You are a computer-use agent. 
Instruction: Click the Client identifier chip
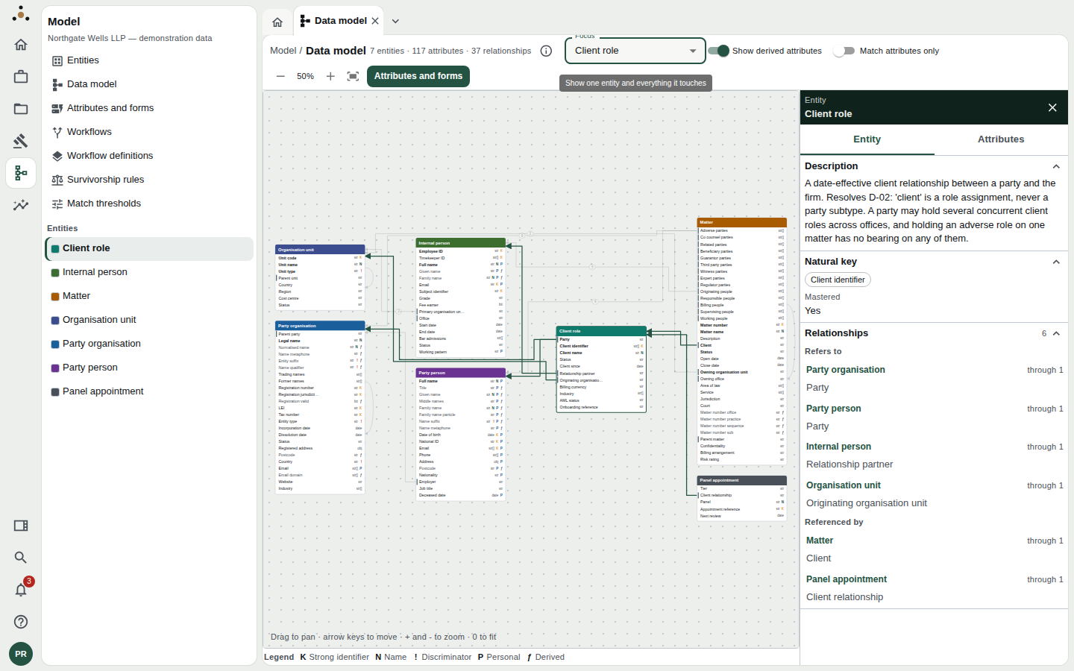pyautogui.click(x=838, y=280)
